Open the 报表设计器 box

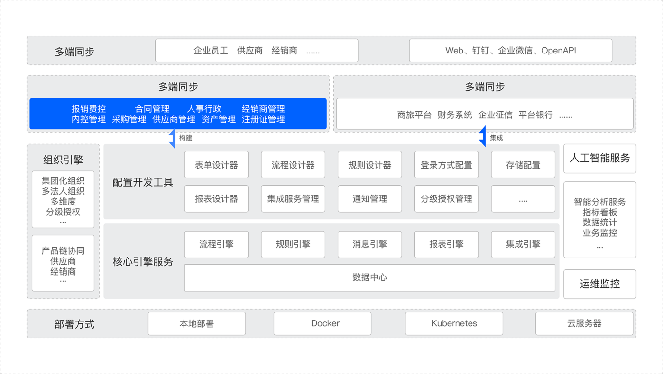coord(216,199)
